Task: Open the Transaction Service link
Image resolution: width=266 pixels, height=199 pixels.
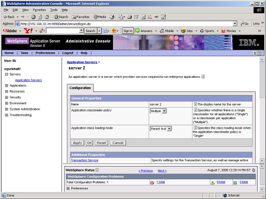Action: 85,160
